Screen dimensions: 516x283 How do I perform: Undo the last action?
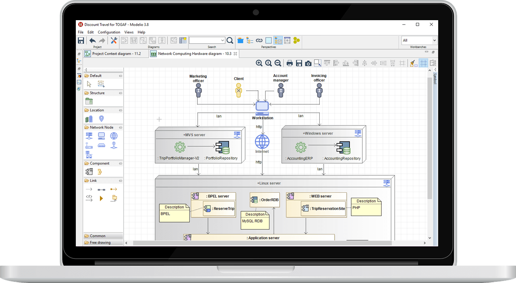click(x=93, y=40)
